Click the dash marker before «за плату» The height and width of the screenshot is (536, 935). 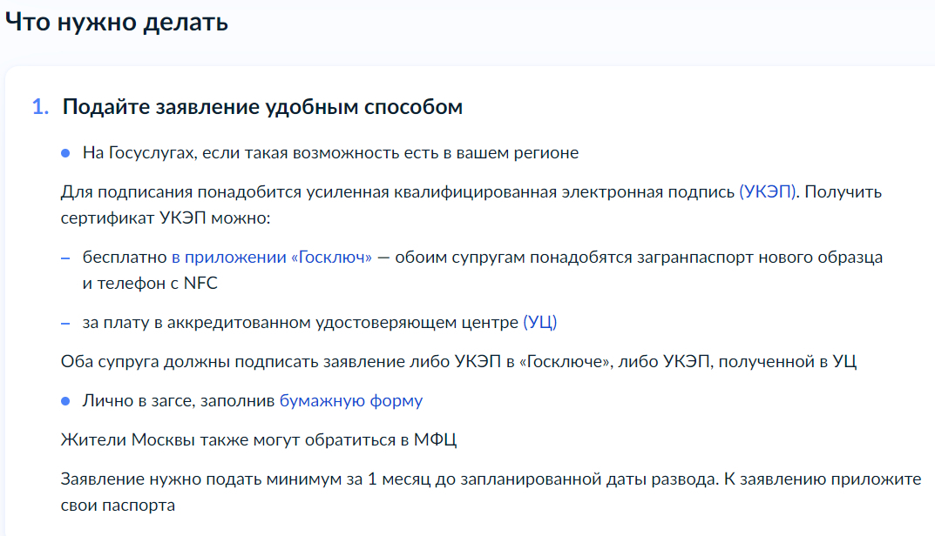click(x=65, y=323)
